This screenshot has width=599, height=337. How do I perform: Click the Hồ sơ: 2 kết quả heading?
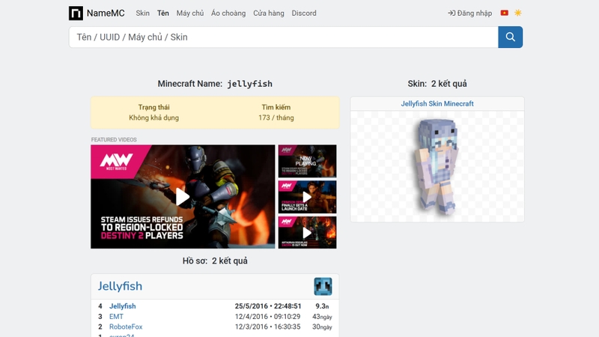pos(215,261)
